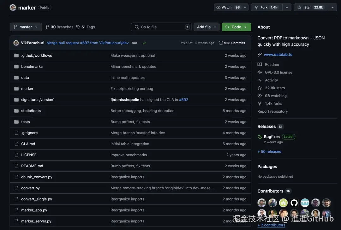Image resolution: width=341 pixels, height=230 pixels.
Task: Open the signatures/version1 folder
Action: tap(38, 100)
